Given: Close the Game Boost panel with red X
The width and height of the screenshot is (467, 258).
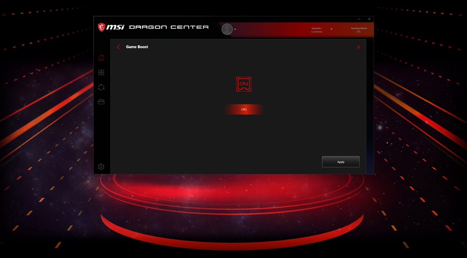Looking at the screenshot, I should click(358, 47).
